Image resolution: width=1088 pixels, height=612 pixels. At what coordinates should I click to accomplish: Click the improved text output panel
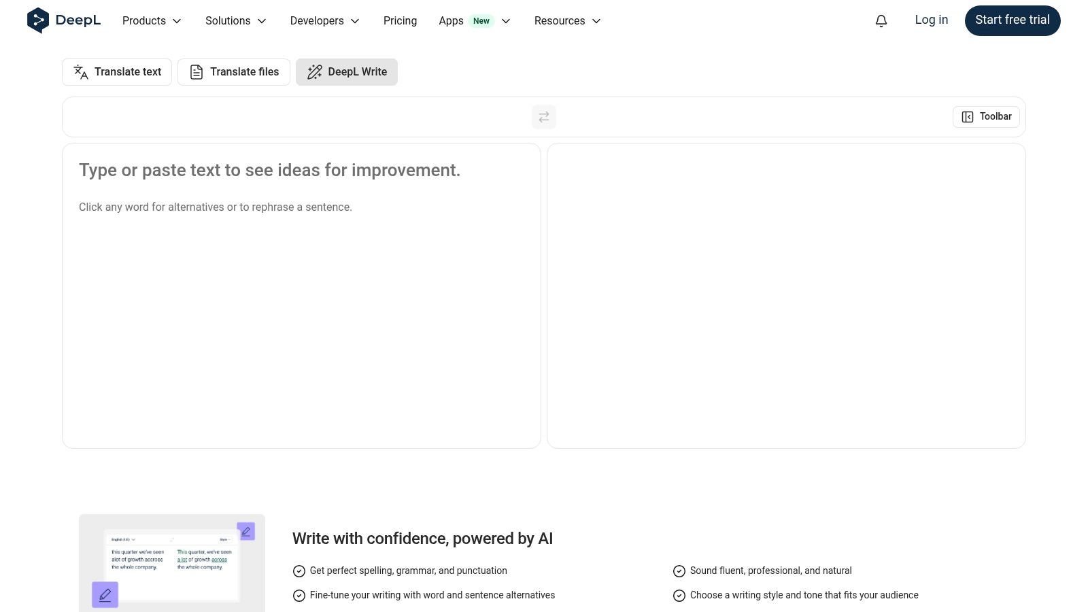786,296
